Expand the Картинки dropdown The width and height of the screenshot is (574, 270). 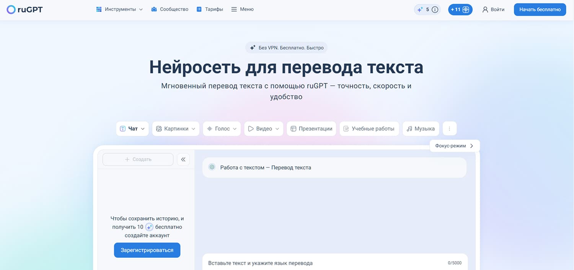click(x=176, y=128)
